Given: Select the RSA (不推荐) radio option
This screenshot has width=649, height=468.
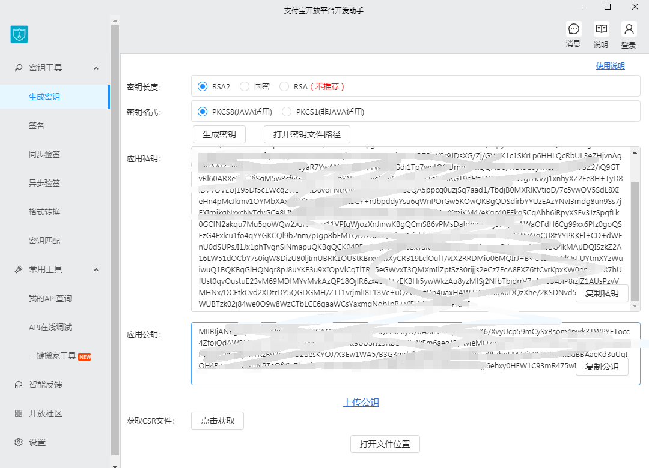Looking at the screenshot, I should pyautogui.click(x=284, y=86).
